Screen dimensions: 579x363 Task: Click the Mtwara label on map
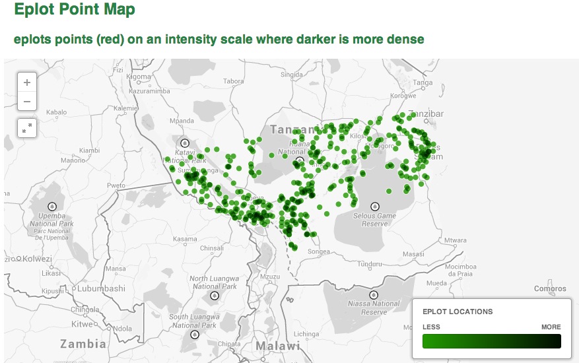pos(455,240)
